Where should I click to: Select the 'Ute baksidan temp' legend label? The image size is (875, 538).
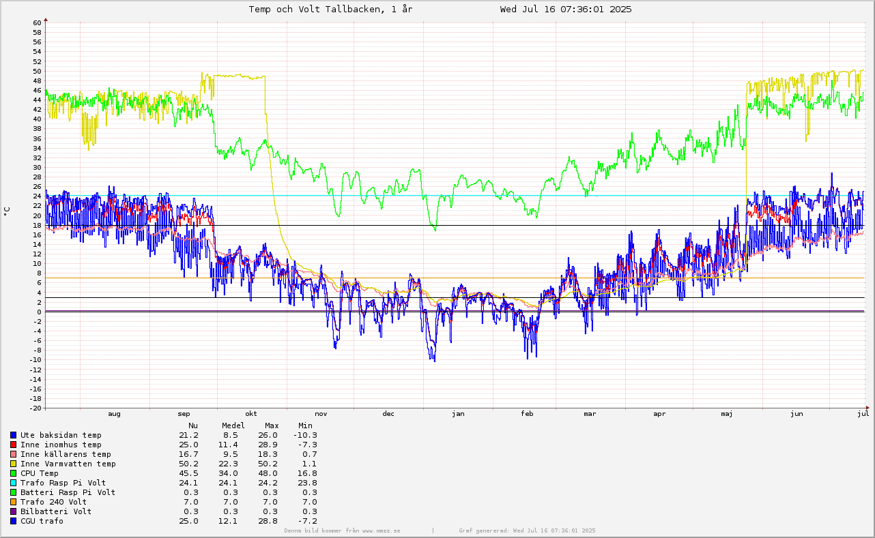[61, 435]
